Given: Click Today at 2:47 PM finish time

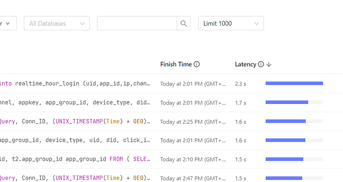Looking at the screenshot, I should pyautogui.click(x=193, y=179).
